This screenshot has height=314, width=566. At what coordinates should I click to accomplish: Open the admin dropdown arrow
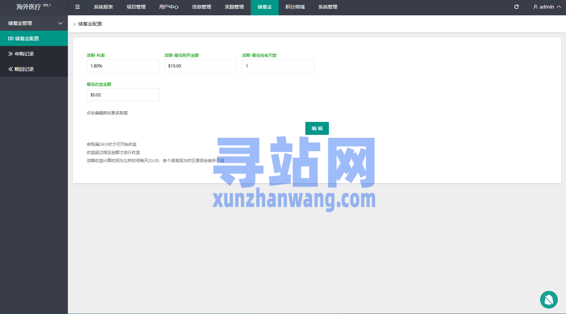point(559,7)
